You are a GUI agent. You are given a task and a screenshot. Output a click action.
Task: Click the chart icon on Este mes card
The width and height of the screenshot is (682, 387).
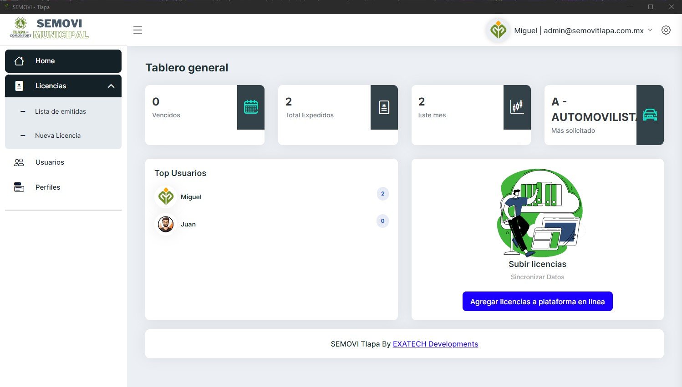point(517,107)
